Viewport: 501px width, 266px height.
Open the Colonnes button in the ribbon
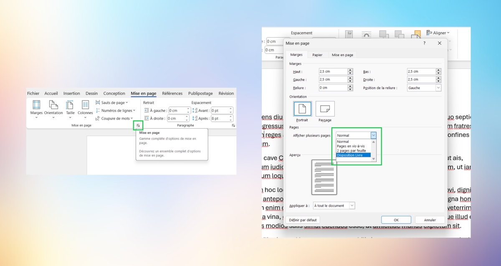[85, 109]
